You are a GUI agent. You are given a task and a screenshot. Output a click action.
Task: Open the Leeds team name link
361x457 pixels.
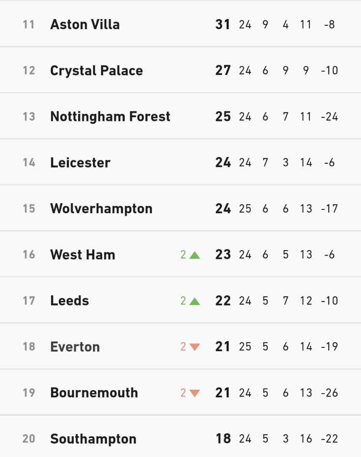(70, 301)
